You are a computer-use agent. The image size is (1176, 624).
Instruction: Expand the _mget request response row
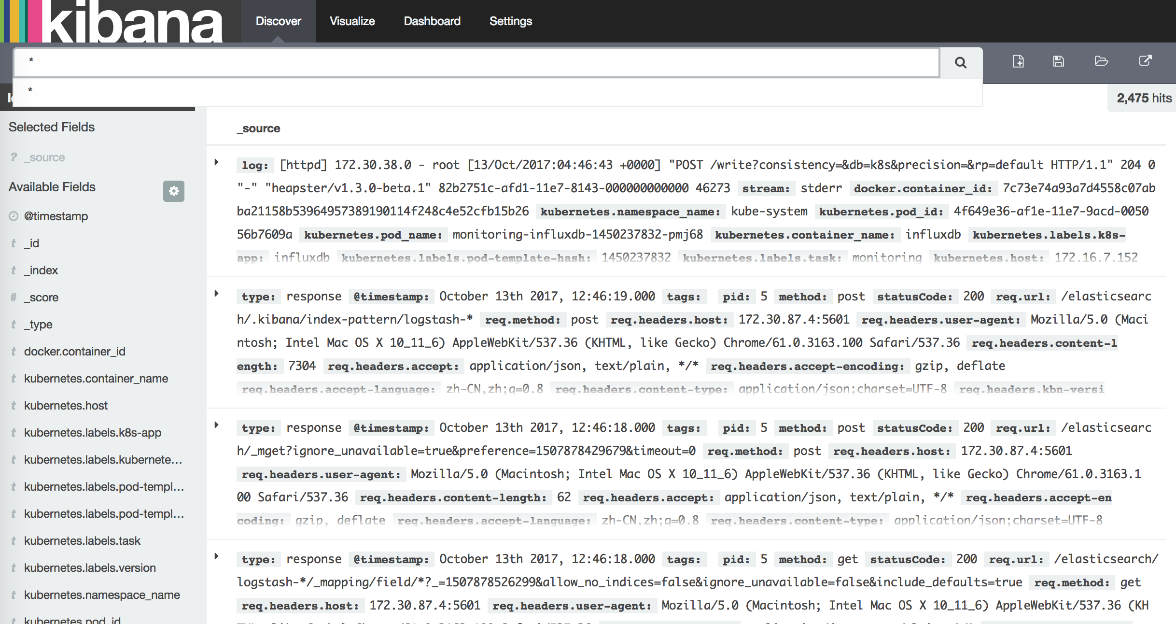[x=217, y=425]
